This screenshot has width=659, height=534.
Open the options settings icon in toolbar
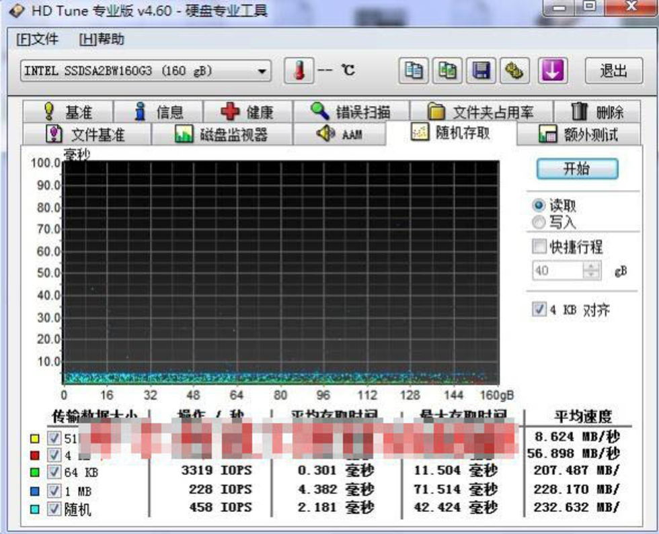(x=515, y=71)
